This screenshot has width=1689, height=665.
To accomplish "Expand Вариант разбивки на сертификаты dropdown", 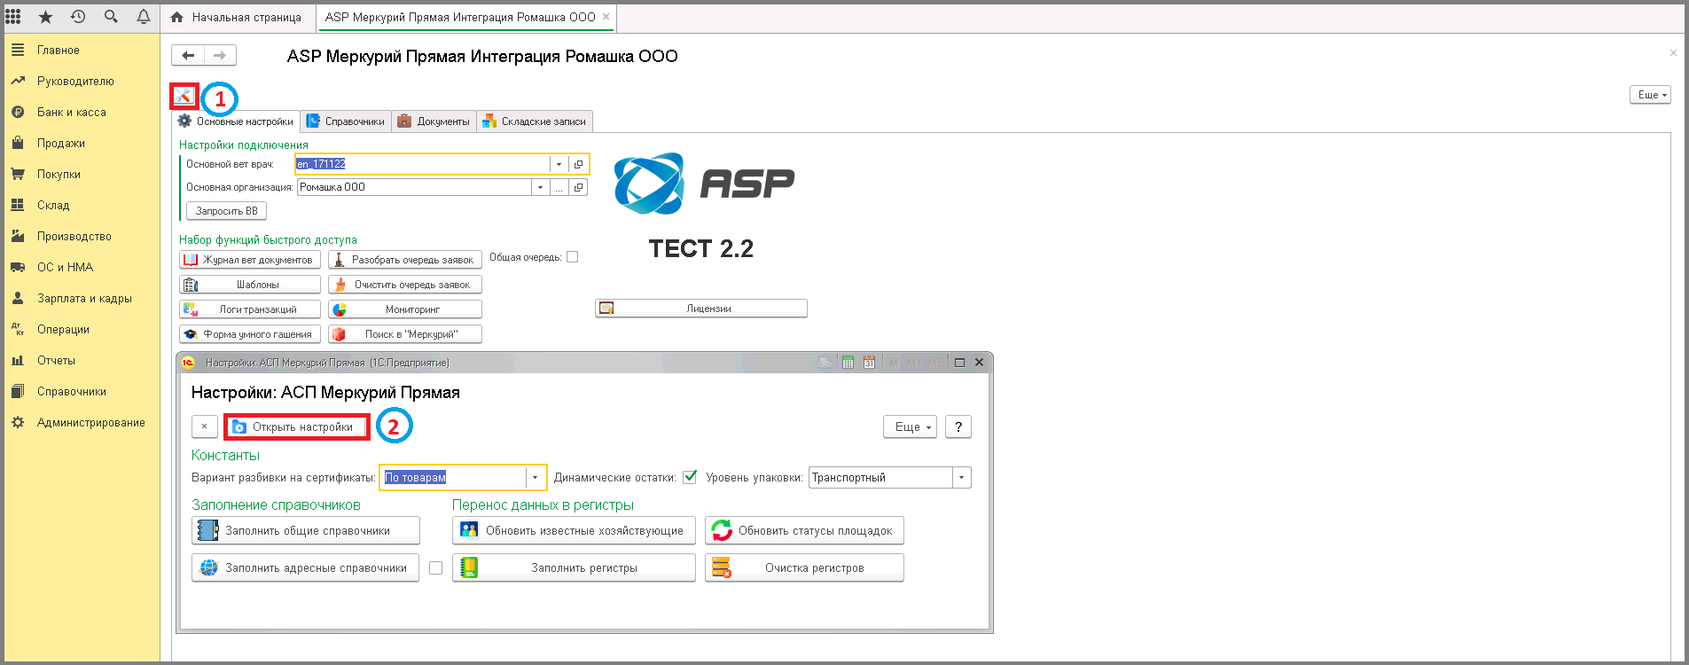I will pos(535,478).
